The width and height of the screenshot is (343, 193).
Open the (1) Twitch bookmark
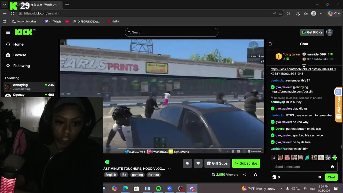[53, 21]
